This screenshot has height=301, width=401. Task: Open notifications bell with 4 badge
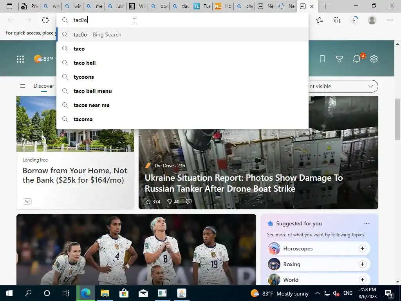click(357, 59)
